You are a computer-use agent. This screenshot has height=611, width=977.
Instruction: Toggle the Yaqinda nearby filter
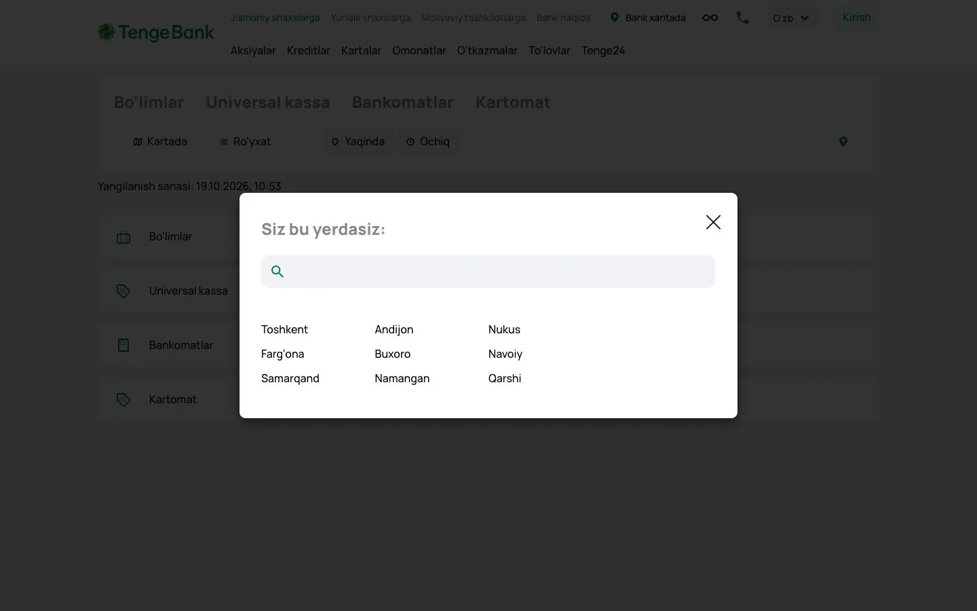[358, 142]
